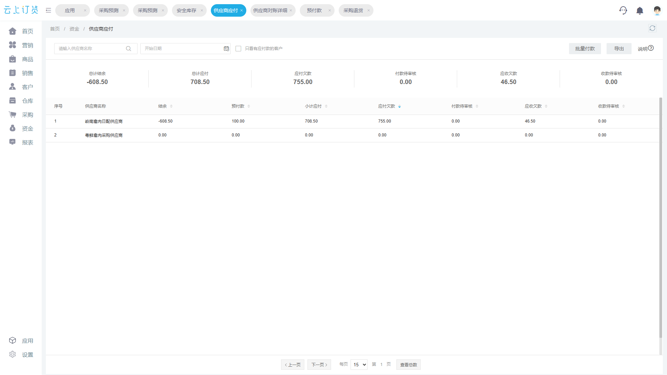Click the 查看总数 button
The height and width of the screenshot is (375, 667).
(408, 365)
